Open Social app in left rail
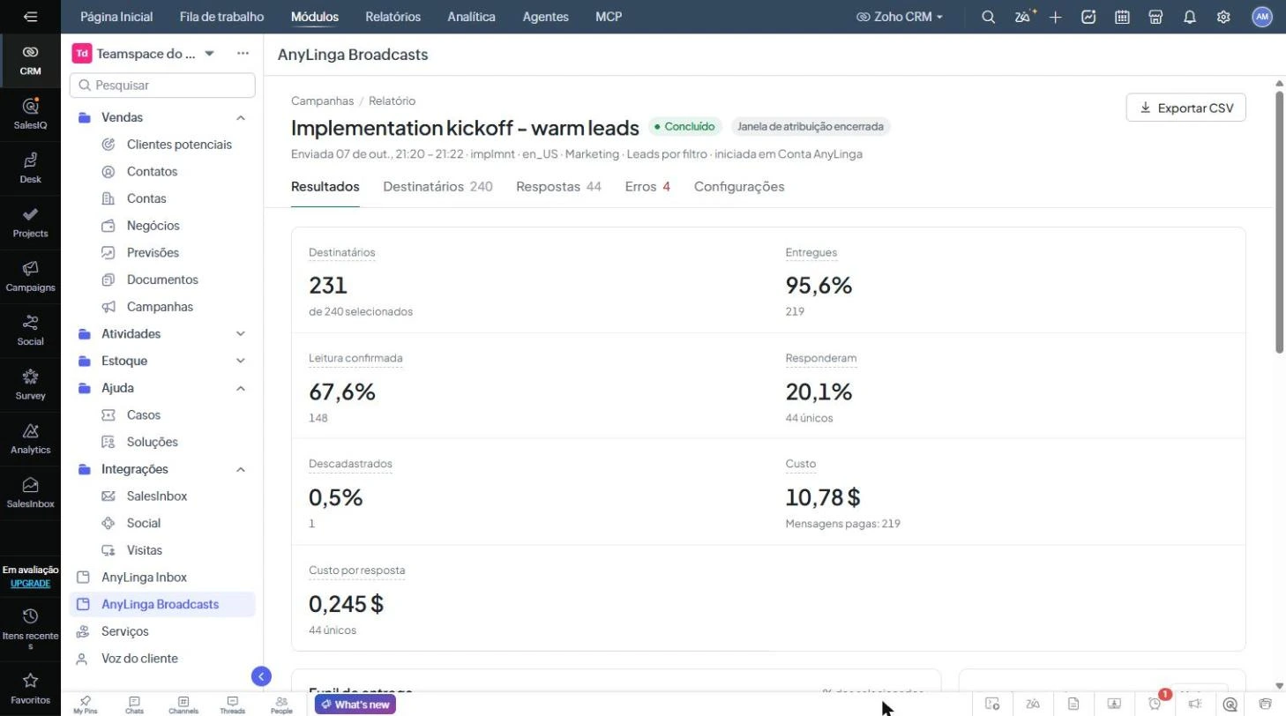 pyautogui.click(x=30, y=329)
